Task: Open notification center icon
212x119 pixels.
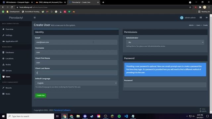Action: [x=207, y=116]
